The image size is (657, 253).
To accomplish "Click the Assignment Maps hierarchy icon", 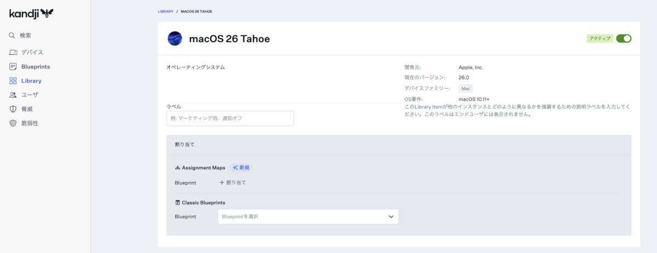I will coord(177,168).
